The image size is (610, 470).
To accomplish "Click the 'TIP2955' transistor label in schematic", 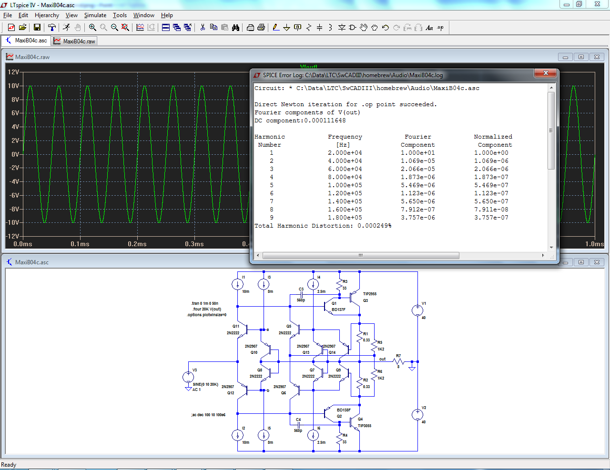I will (x=370, y=294).
